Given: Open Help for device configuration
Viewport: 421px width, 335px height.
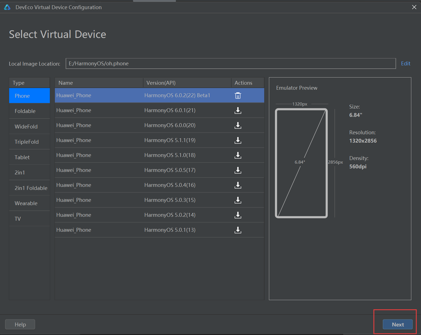Looking at the screenshot, I should click(x=20, y=324).
